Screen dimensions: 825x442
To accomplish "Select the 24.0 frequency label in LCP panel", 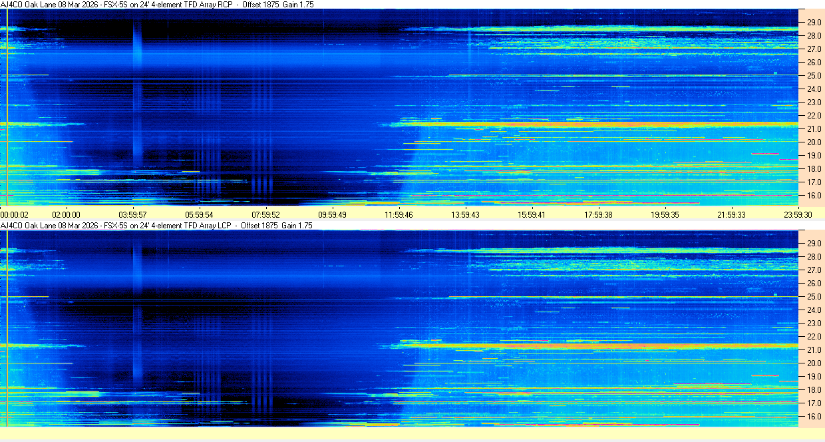I will pos(814,310).
